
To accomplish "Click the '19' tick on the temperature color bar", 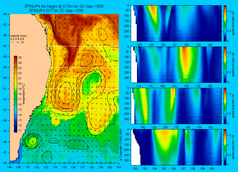I will [x=20, y=89].
